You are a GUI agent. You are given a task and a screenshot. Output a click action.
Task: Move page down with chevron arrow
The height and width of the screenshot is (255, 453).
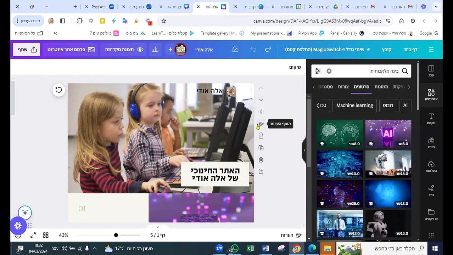[x=261, y=100]
